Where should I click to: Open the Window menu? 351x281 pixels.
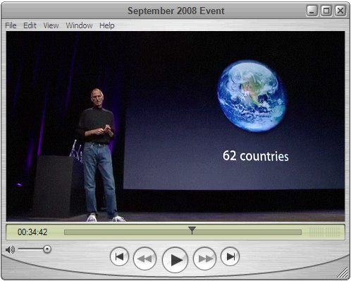tap(79, 25)
